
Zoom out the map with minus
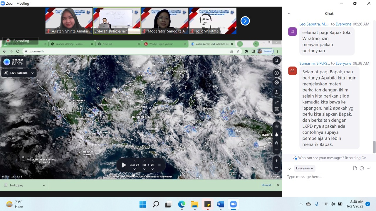(x=276, y=168)
